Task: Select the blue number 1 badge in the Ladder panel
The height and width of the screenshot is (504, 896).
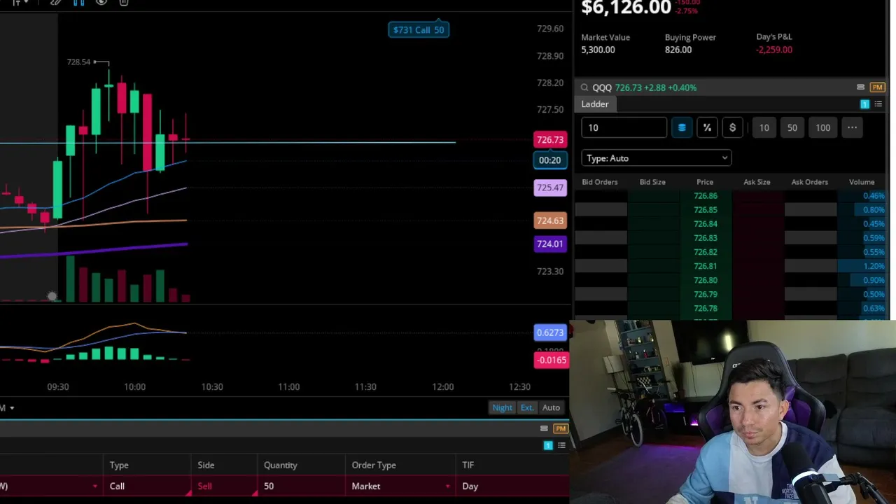Action: click(x=864, y=104)
